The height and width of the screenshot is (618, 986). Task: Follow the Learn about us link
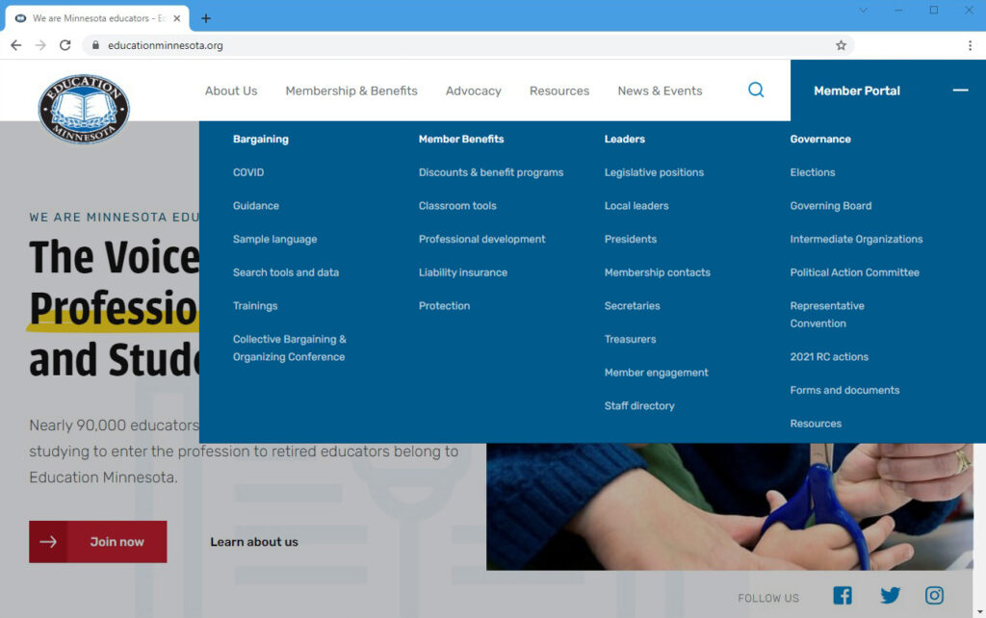254,542
